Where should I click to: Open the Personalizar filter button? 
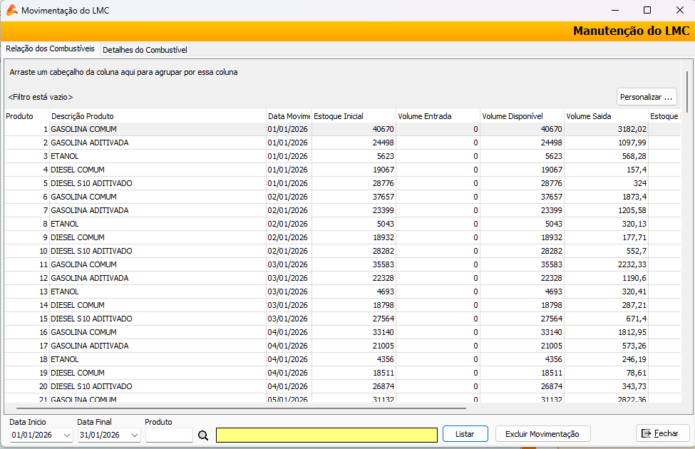coord(646,96)
